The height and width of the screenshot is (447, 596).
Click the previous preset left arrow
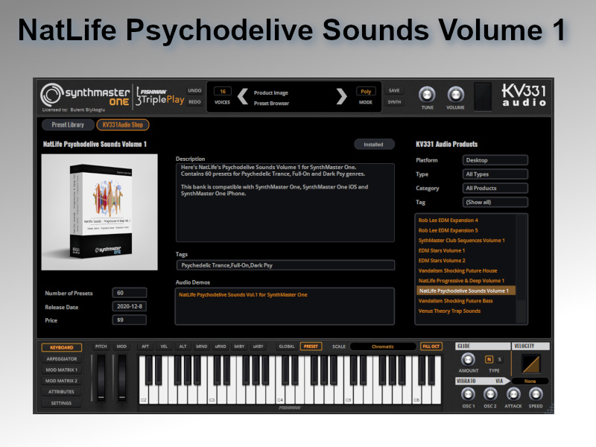243,97
